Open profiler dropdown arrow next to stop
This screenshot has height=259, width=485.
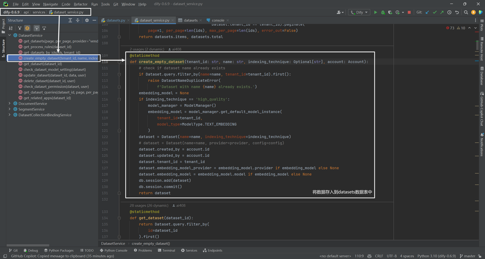point(403,12)
